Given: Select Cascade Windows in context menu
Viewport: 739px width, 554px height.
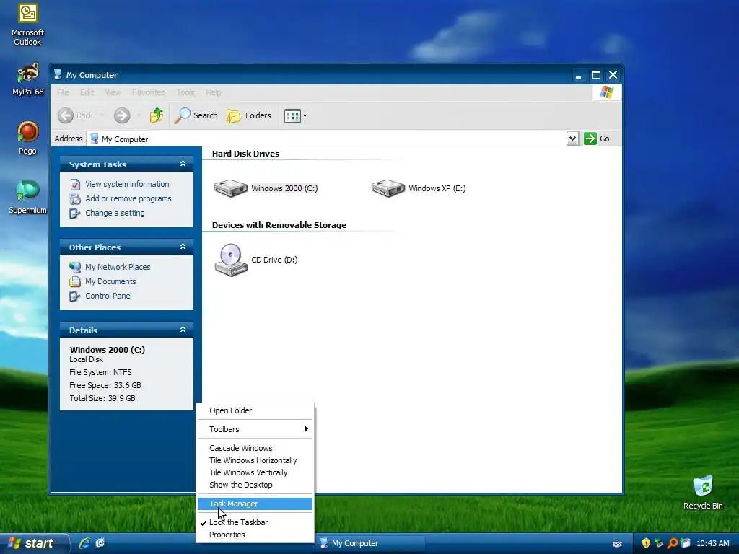Looking at the screenshot, I should [255, 448].
